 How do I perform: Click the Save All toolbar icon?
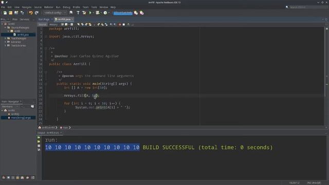pyautogui.click(x=22, y=13)
